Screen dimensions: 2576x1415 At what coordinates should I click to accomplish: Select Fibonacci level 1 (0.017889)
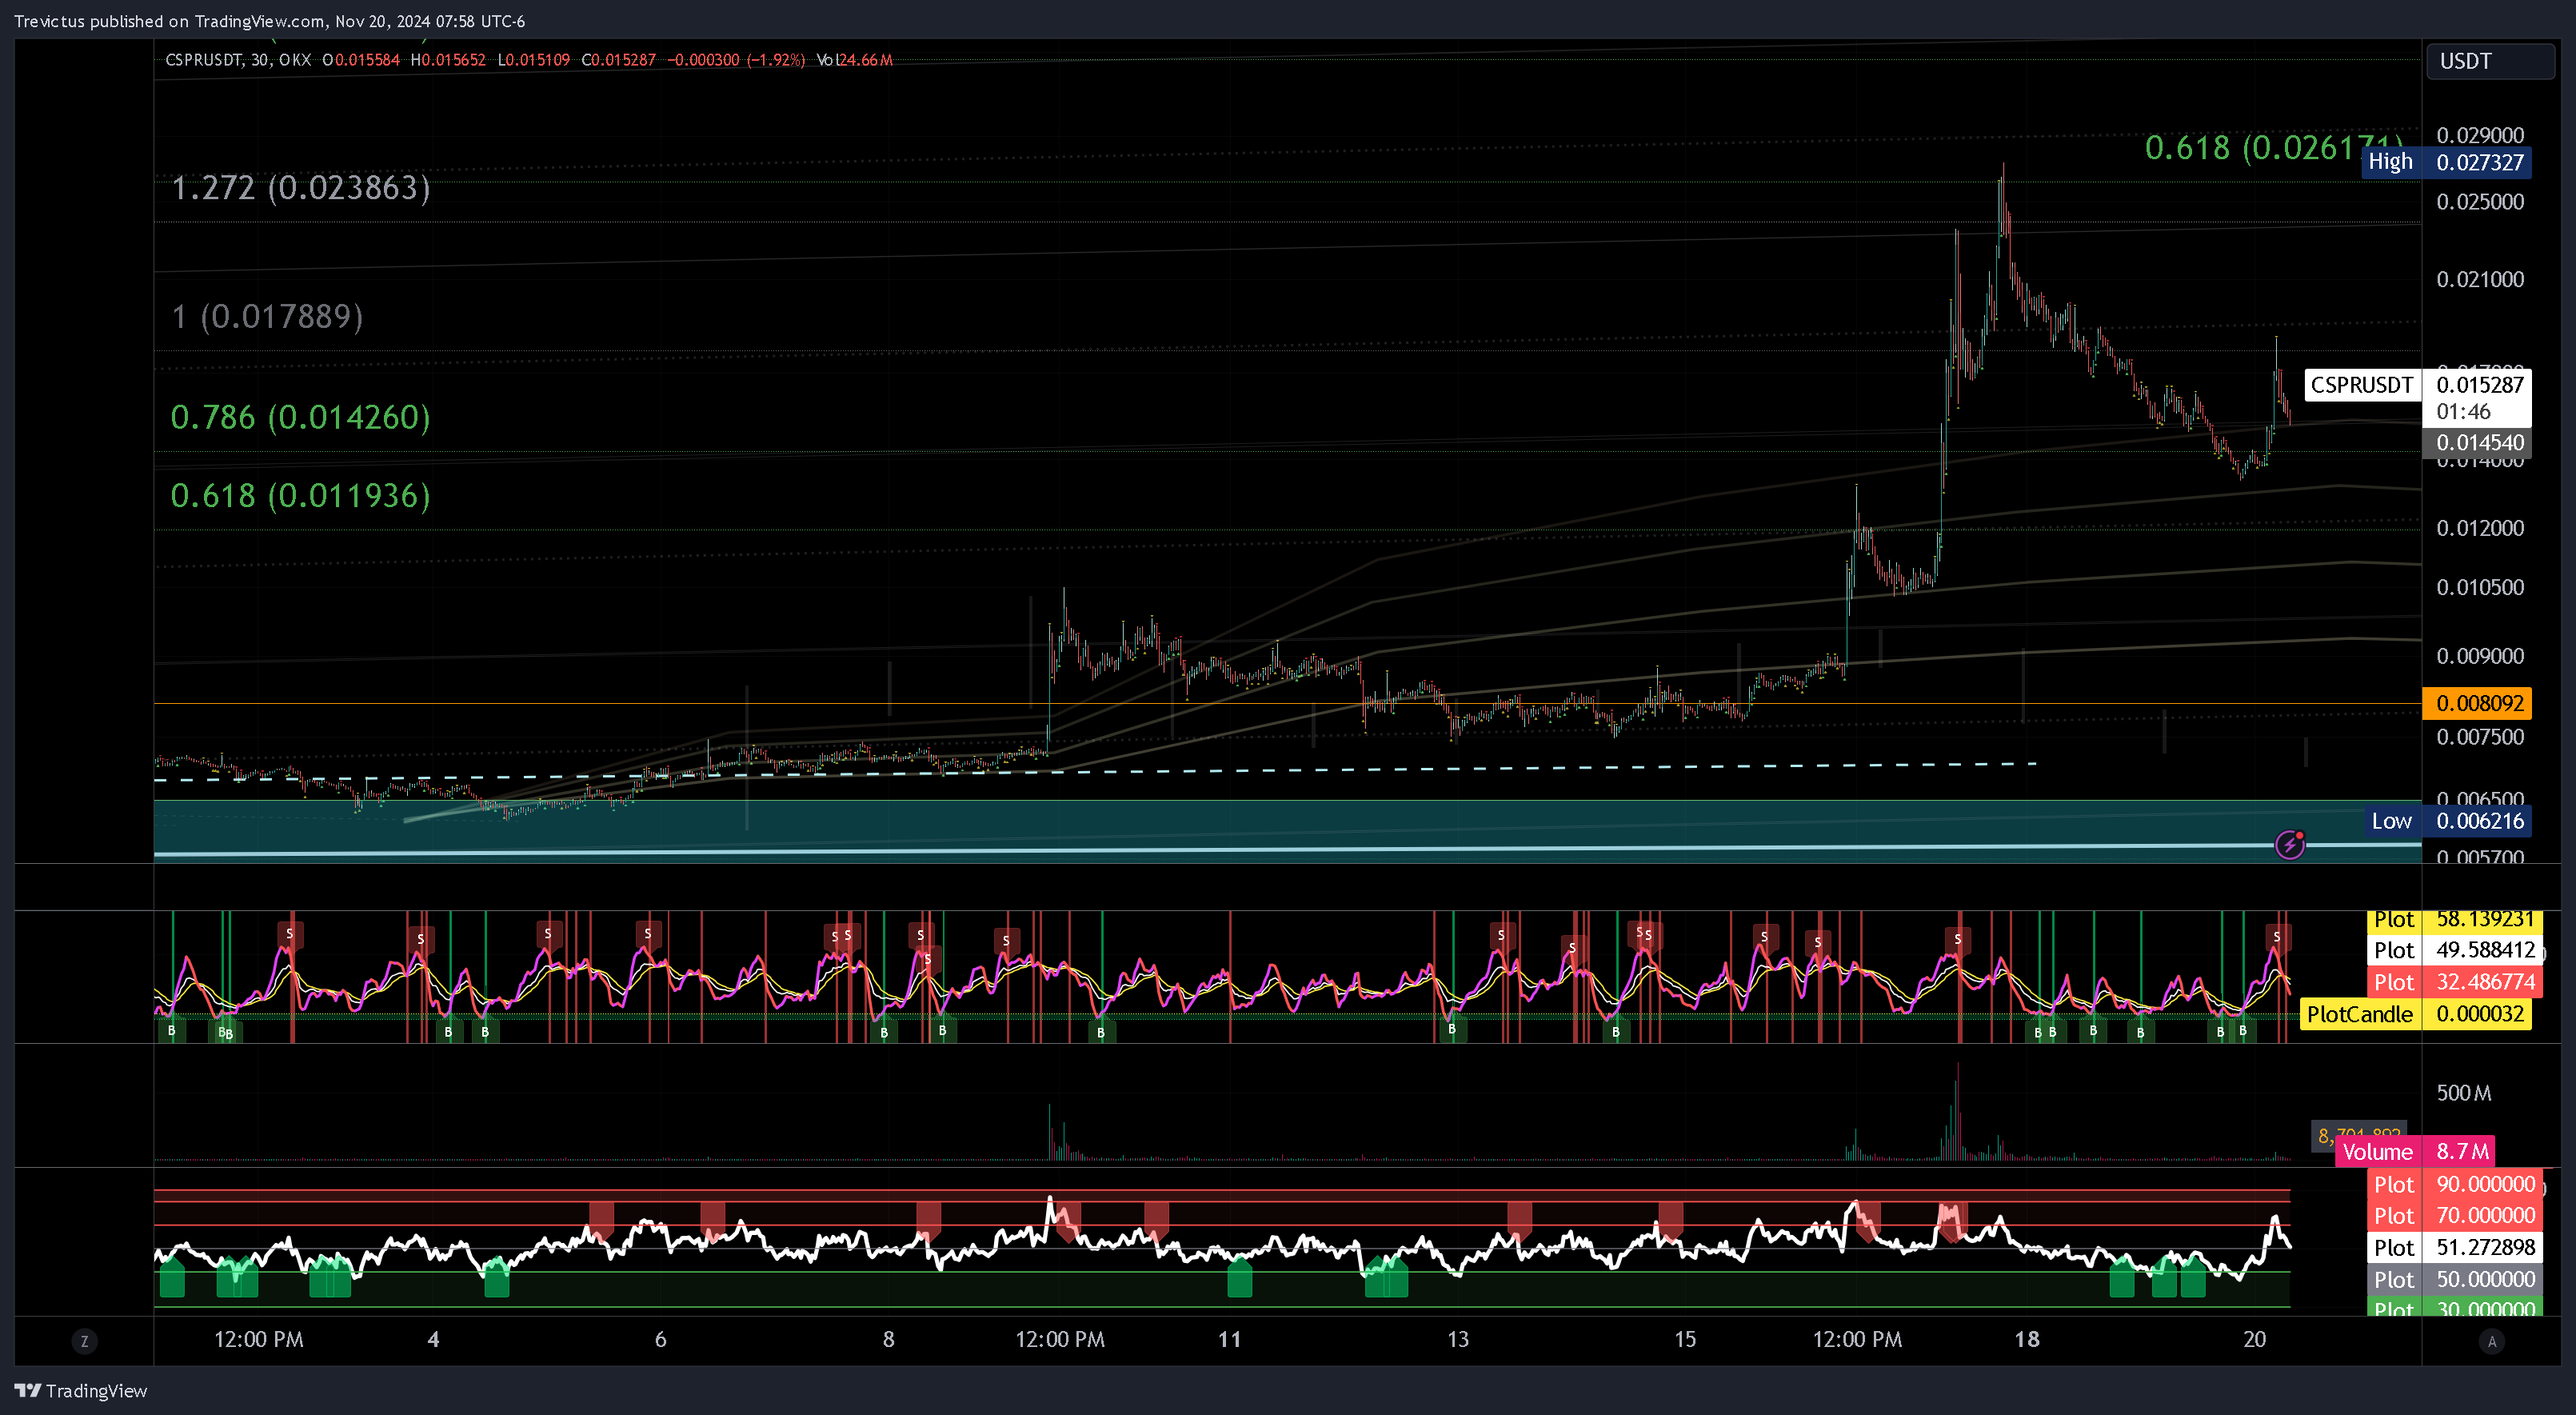(267, 317)
